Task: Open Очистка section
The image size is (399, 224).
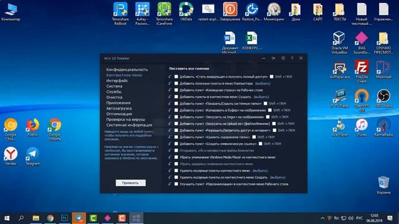Action: click(114, 97)
